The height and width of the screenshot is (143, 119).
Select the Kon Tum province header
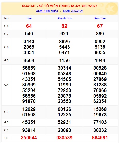(x=100, y=18)
